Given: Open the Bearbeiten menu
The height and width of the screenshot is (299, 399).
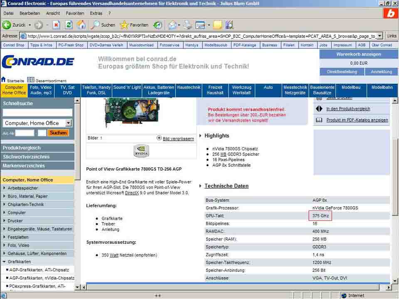Looking at the screenshot, I should [30, 13].
